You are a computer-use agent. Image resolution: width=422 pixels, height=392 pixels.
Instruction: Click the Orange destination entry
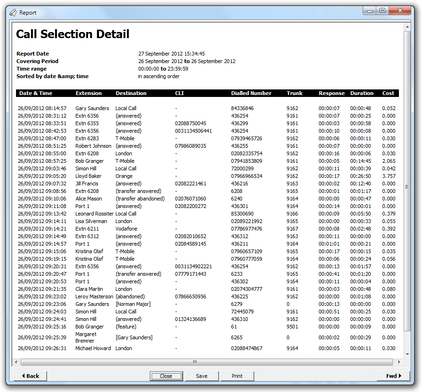tap(124, 176)
